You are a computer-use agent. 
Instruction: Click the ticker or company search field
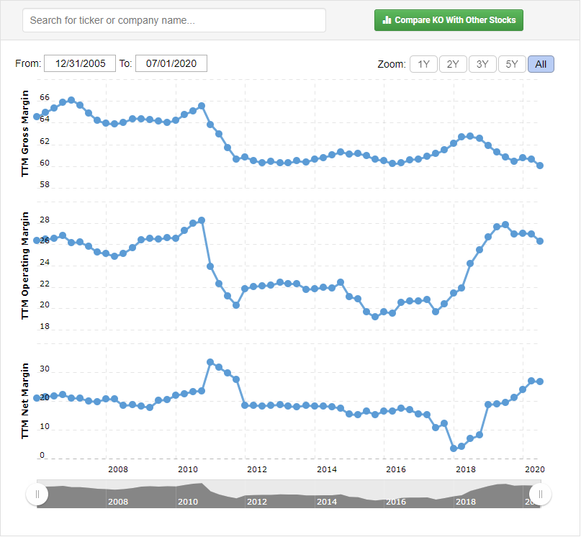(x=174, y=20)
